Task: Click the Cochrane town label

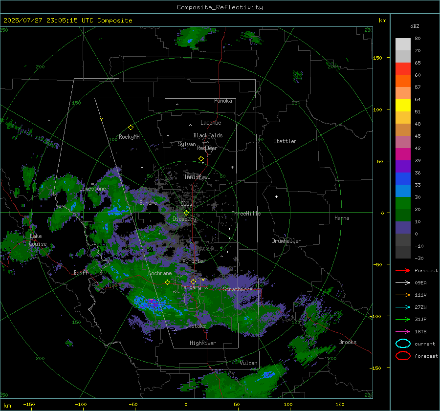Action: pos(160,273)
